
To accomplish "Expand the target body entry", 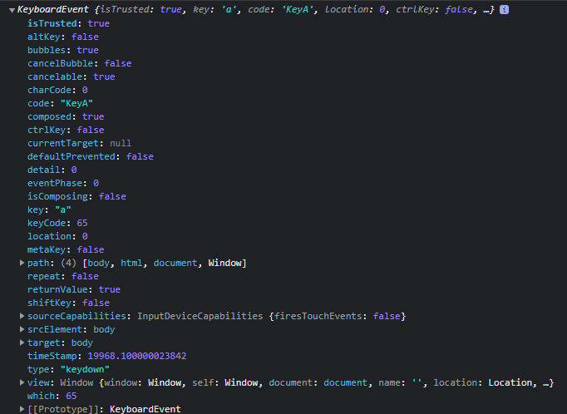I will tap(22, 343).
